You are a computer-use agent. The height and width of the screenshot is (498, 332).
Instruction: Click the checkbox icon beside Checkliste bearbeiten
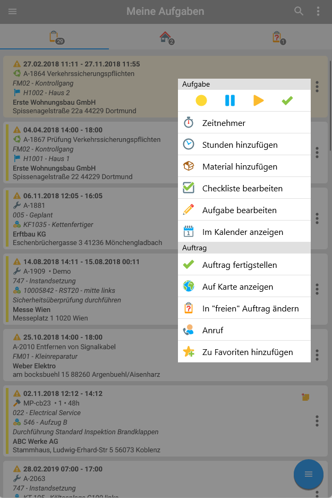coord(189,188)
